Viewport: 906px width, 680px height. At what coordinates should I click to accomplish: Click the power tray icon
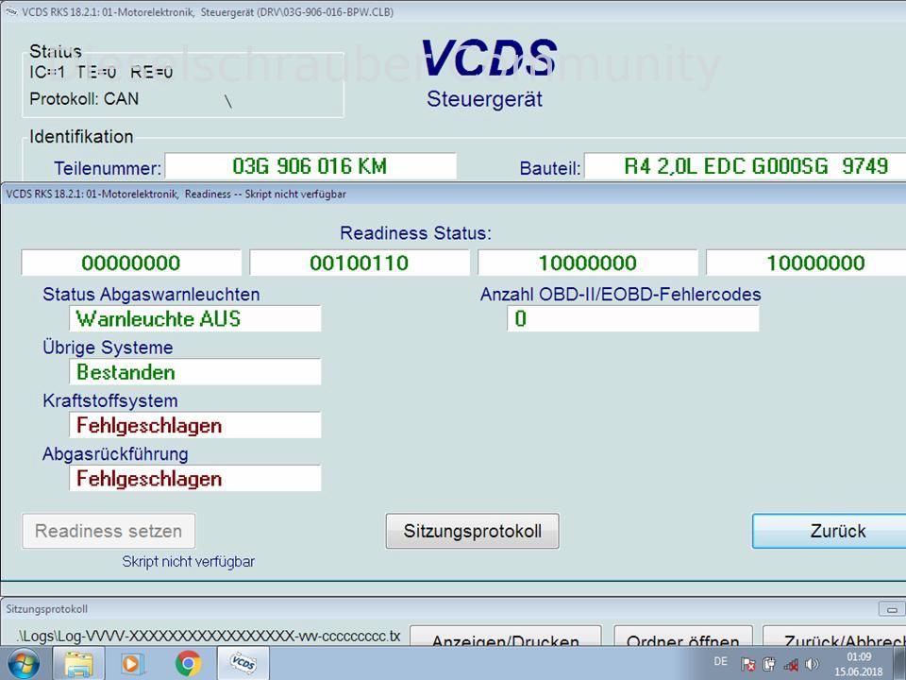click(769, 664)
